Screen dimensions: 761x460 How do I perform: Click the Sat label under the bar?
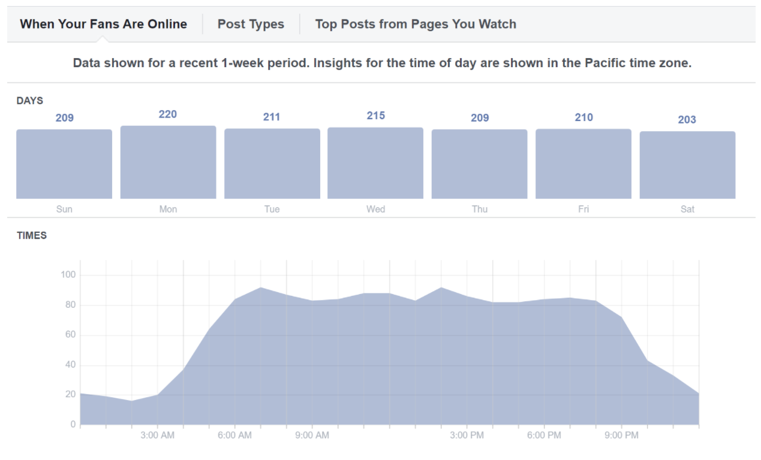pyautogui.click(x=687, y=209)
